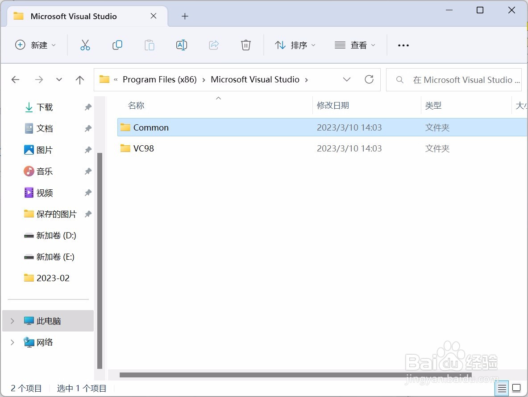528x397 pixels.
Task: Unpin 下载 using its pin icon
Action: tap(88, 107)
